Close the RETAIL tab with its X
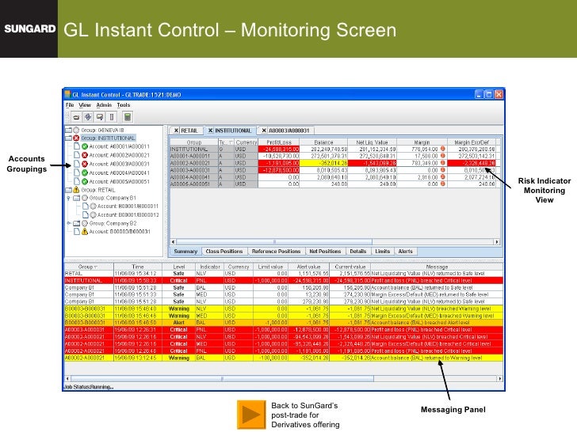 176,131
